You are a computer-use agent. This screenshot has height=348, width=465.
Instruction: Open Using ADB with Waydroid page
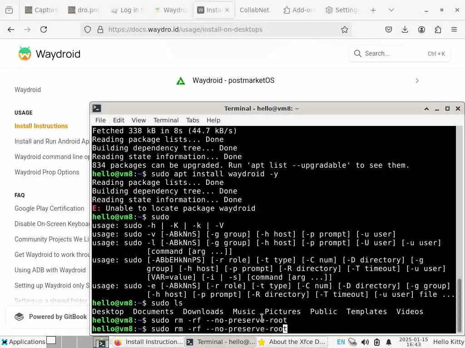click(50, 270)
